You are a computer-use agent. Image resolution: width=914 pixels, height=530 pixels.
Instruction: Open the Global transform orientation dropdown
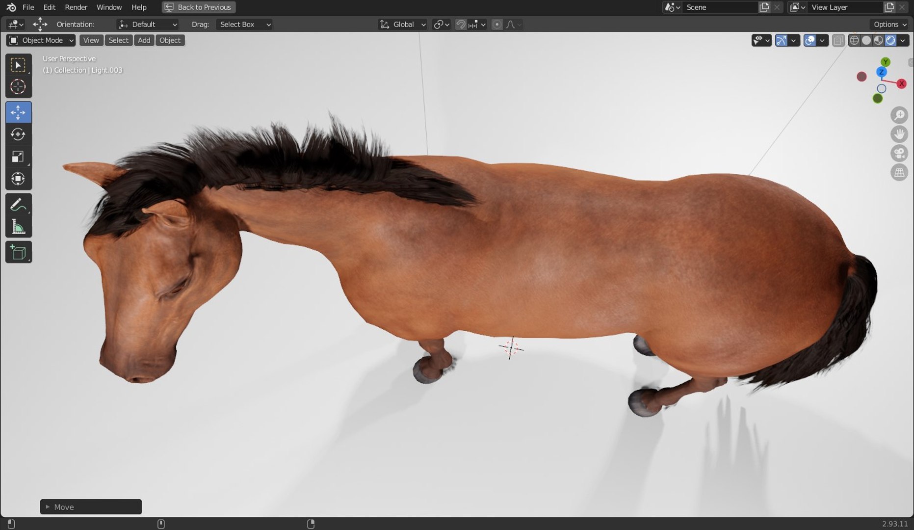(x=403, y=25)
